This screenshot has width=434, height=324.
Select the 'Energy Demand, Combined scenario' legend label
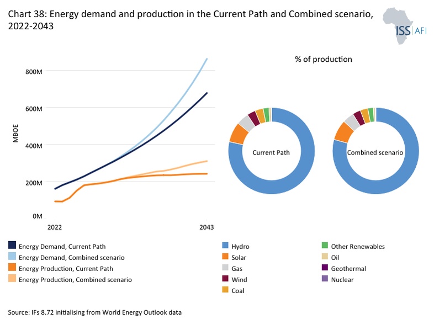(72, 258)
